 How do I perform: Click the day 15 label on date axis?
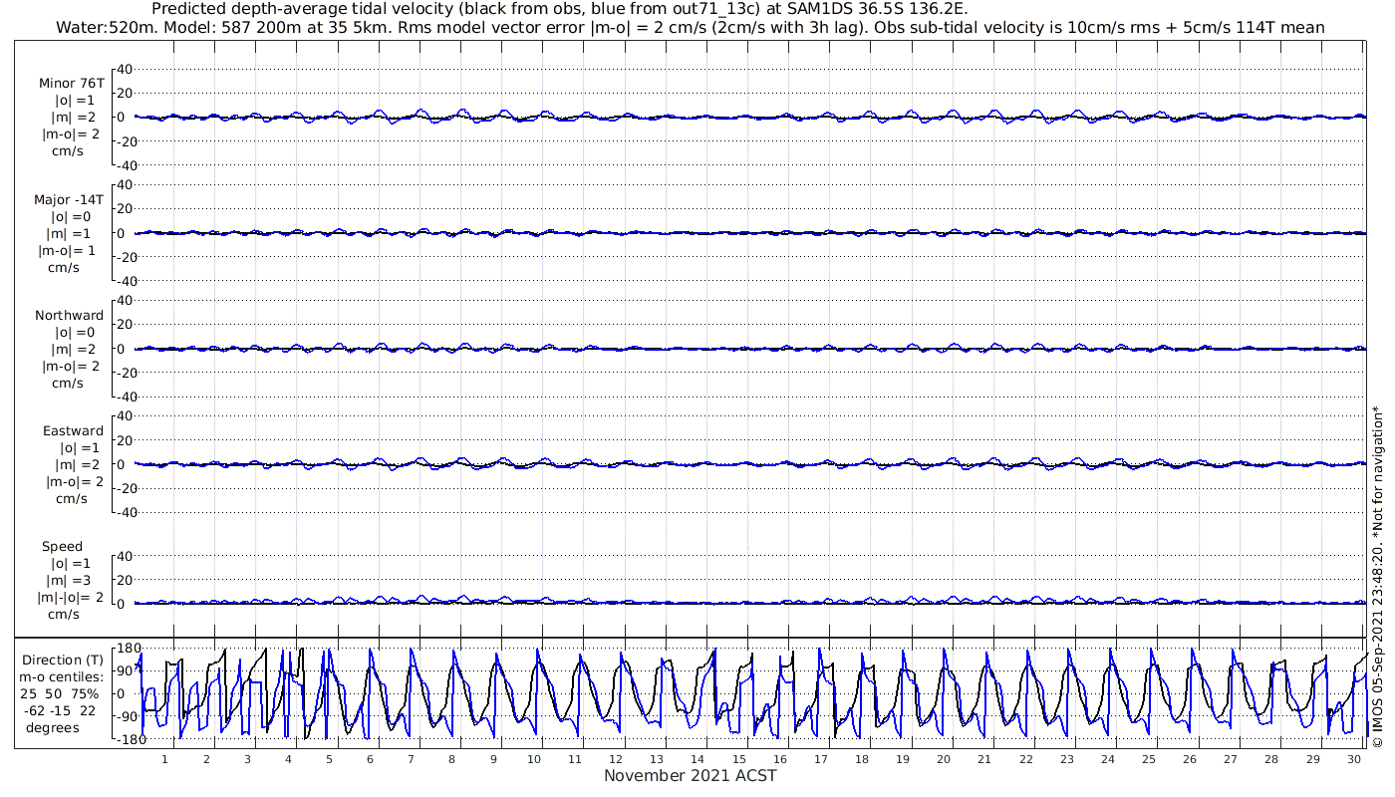738,759
